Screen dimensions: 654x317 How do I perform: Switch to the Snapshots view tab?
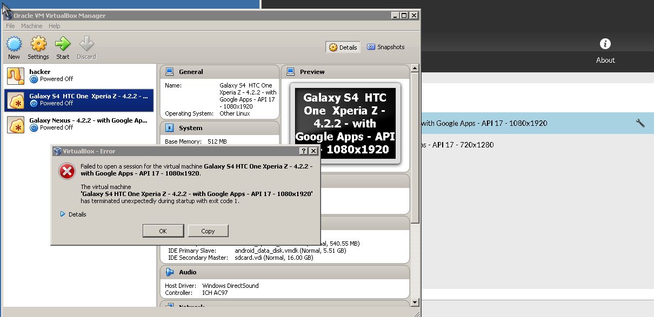[386, 47]
